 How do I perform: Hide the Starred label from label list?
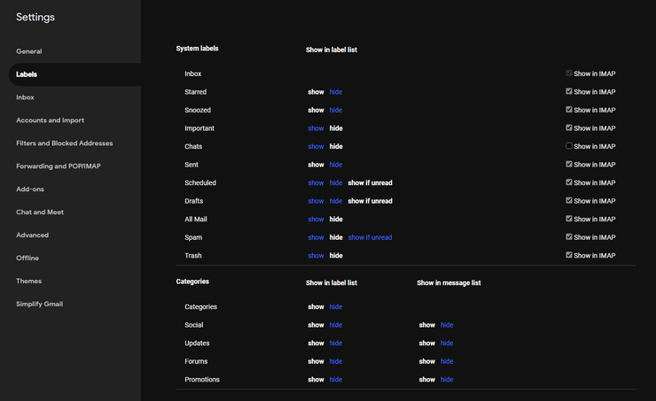[335, 92]
